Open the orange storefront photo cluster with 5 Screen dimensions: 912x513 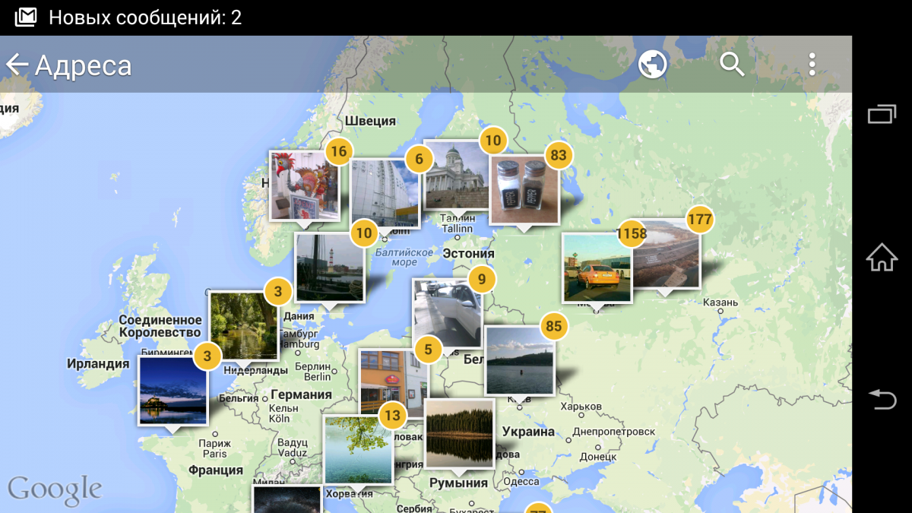pyautogui.click(x=393, y=385)
